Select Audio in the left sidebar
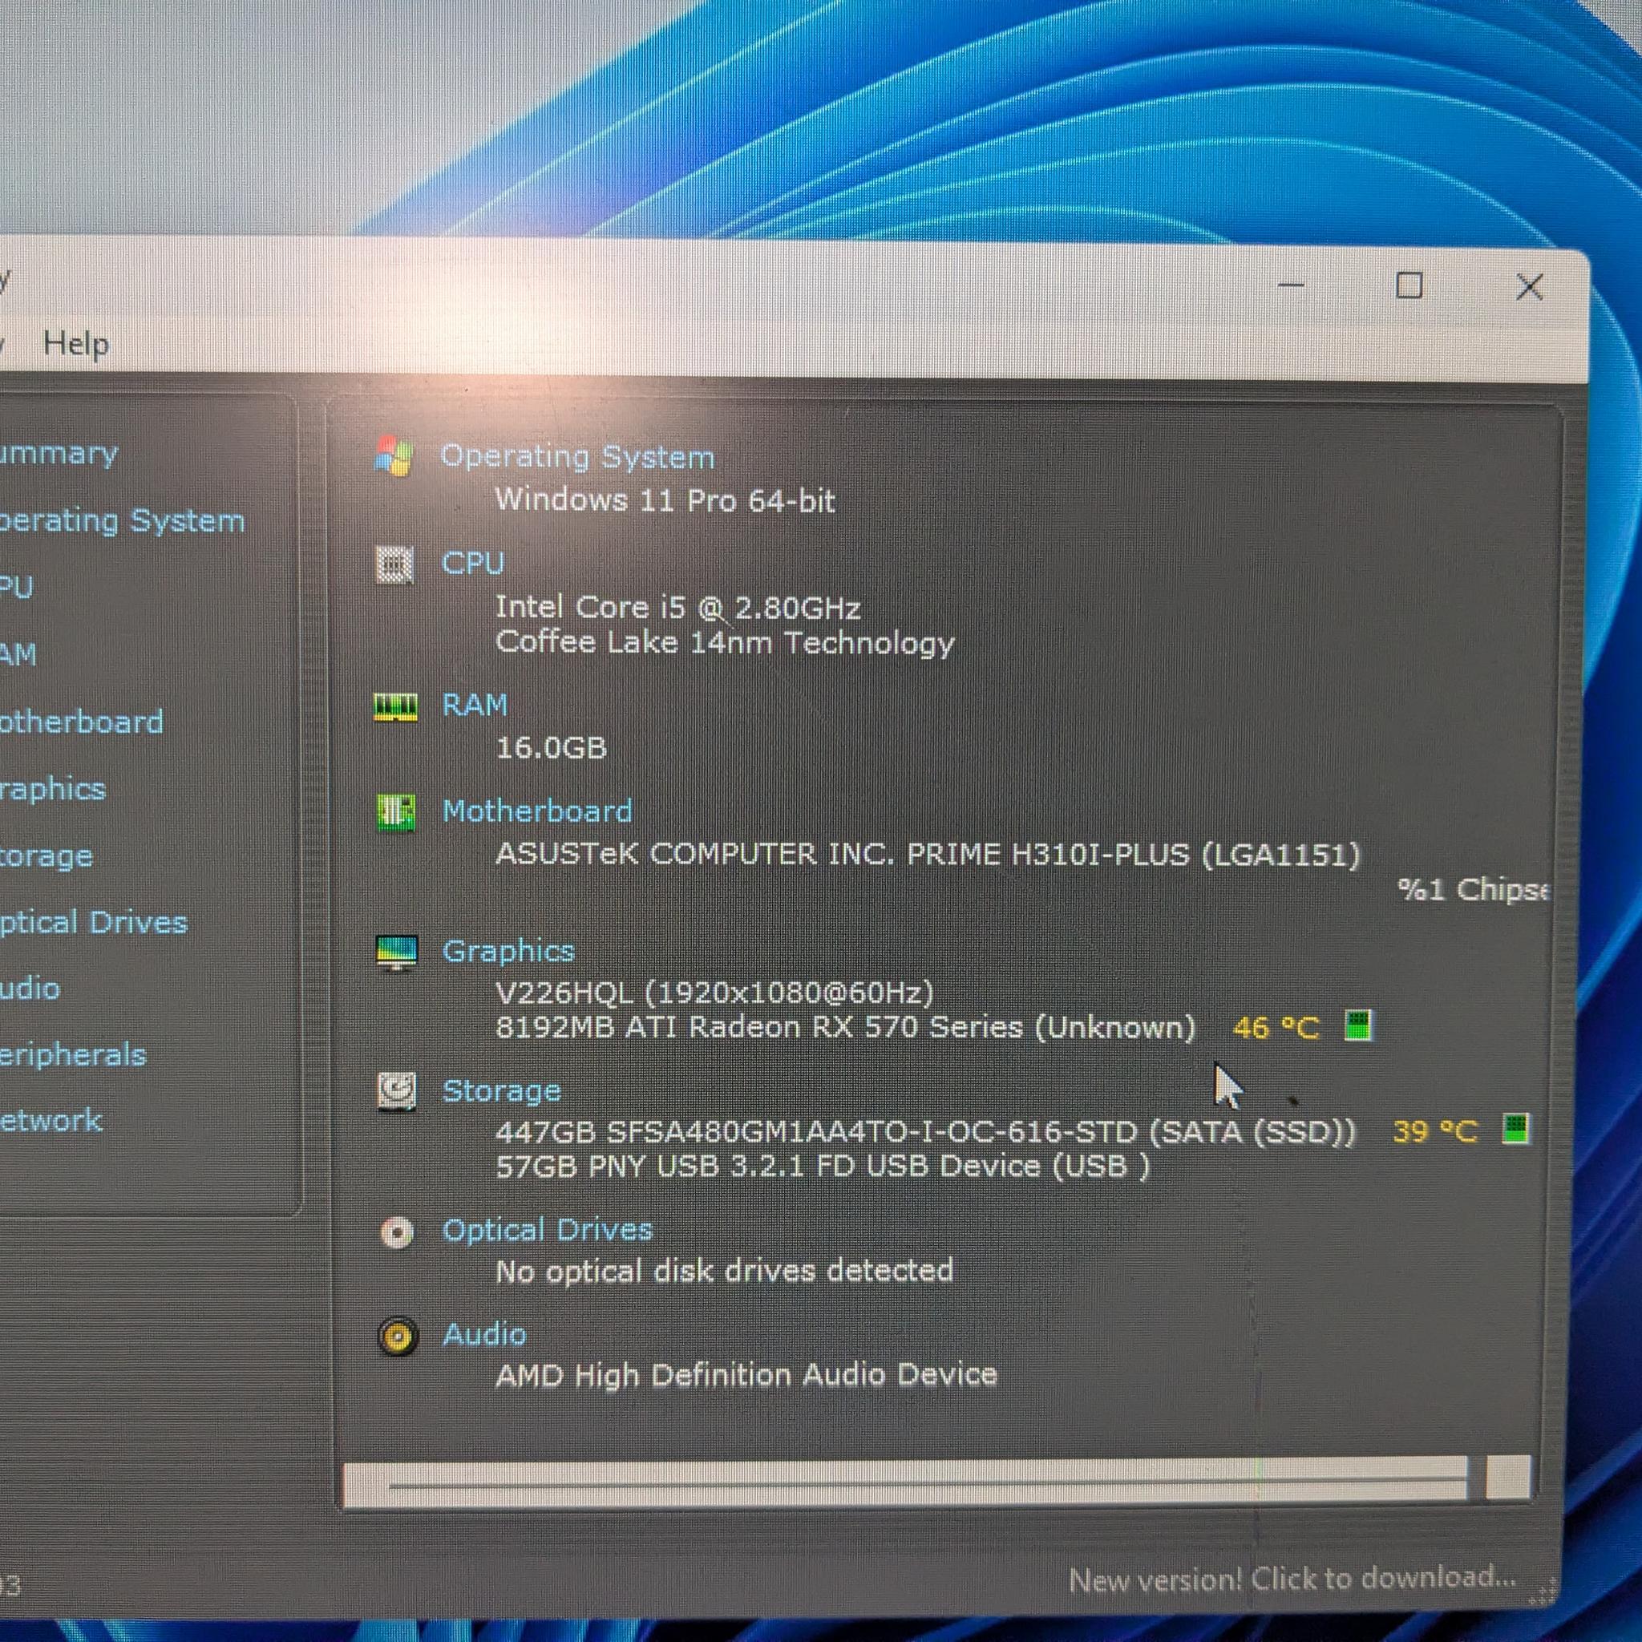 click(30, 989)
